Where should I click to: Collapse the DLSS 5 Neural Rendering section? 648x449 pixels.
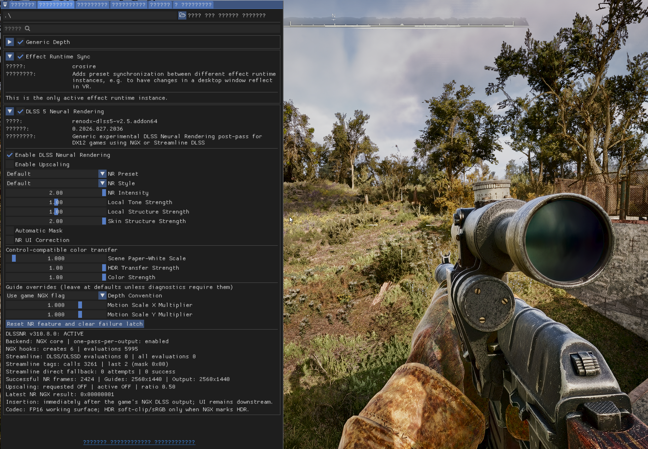coord(10,111)
